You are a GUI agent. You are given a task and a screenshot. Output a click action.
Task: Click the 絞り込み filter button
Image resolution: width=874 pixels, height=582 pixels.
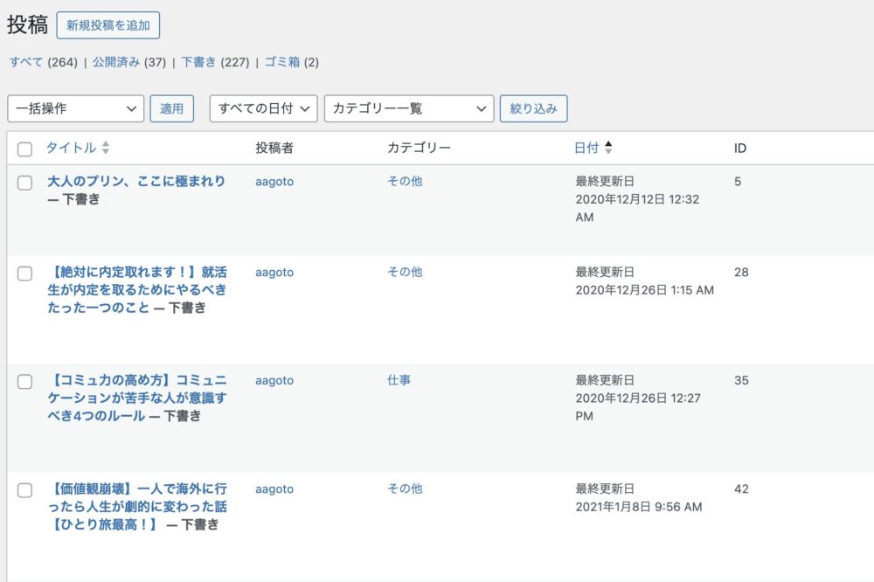pos(533,108)
